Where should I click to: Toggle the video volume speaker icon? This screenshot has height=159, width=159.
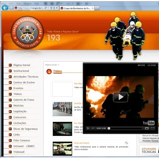pos(93,128)
